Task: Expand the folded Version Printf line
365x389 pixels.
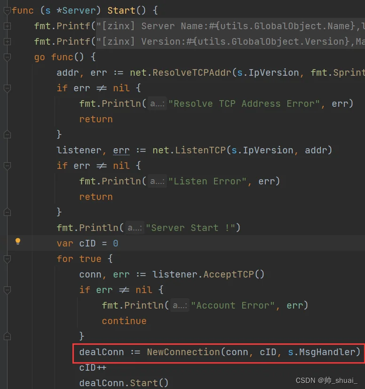Action: [7, 42]
